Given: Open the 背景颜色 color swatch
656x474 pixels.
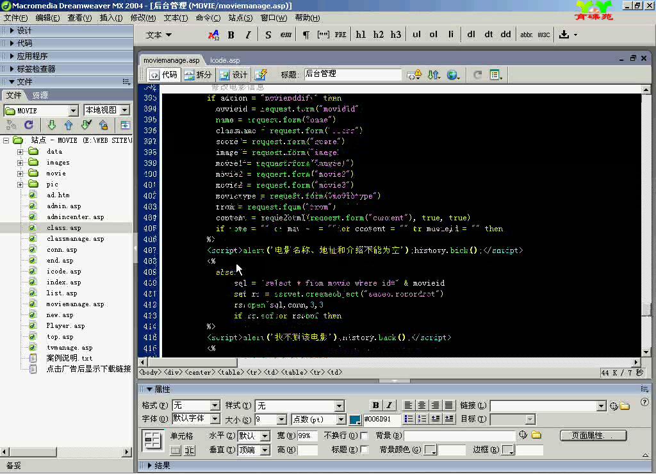Looking at the screenshot, I should (x=430, y=450).
